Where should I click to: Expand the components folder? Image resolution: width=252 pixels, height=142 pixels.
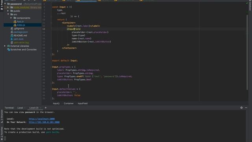11,18
